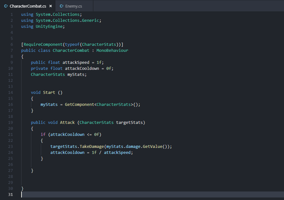Close the CharacterCombat.cs tab

(x=51, y=6)
